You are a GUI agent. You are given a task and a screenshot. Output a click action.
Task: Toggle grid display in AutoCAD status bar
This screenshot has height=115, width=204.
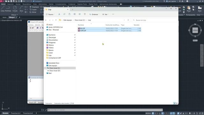pyautogui.click(x=153, y=113)
